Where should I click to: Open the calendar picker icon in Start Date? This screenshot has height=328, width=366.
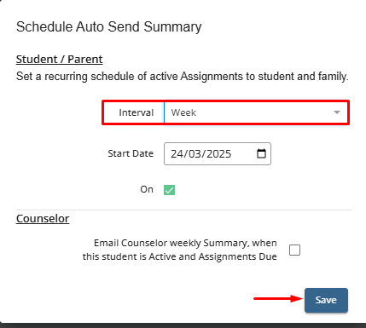[x=261, y=153]
